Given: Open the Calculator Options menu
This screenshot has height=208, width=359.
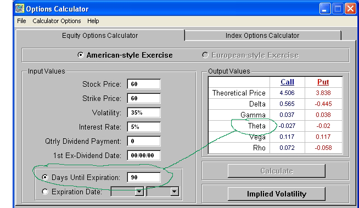Looking at the screenshot, I should (57, 21).
